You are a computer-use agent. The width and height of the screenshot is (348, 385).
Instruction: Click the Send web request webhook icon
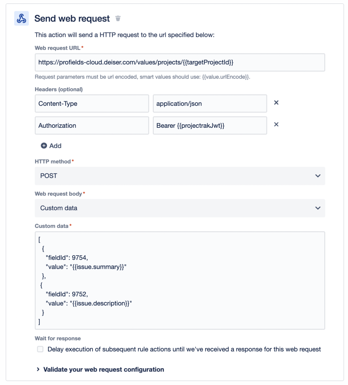point(21,19)
